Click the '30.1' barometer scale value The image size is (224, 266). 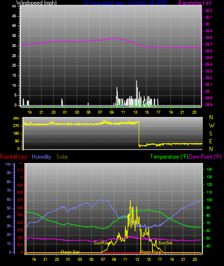[x=209, y=17]
